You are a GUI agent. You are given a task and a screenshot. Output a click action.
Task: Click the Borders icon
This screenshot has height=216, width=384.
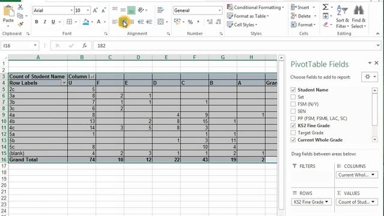[70, 22]
